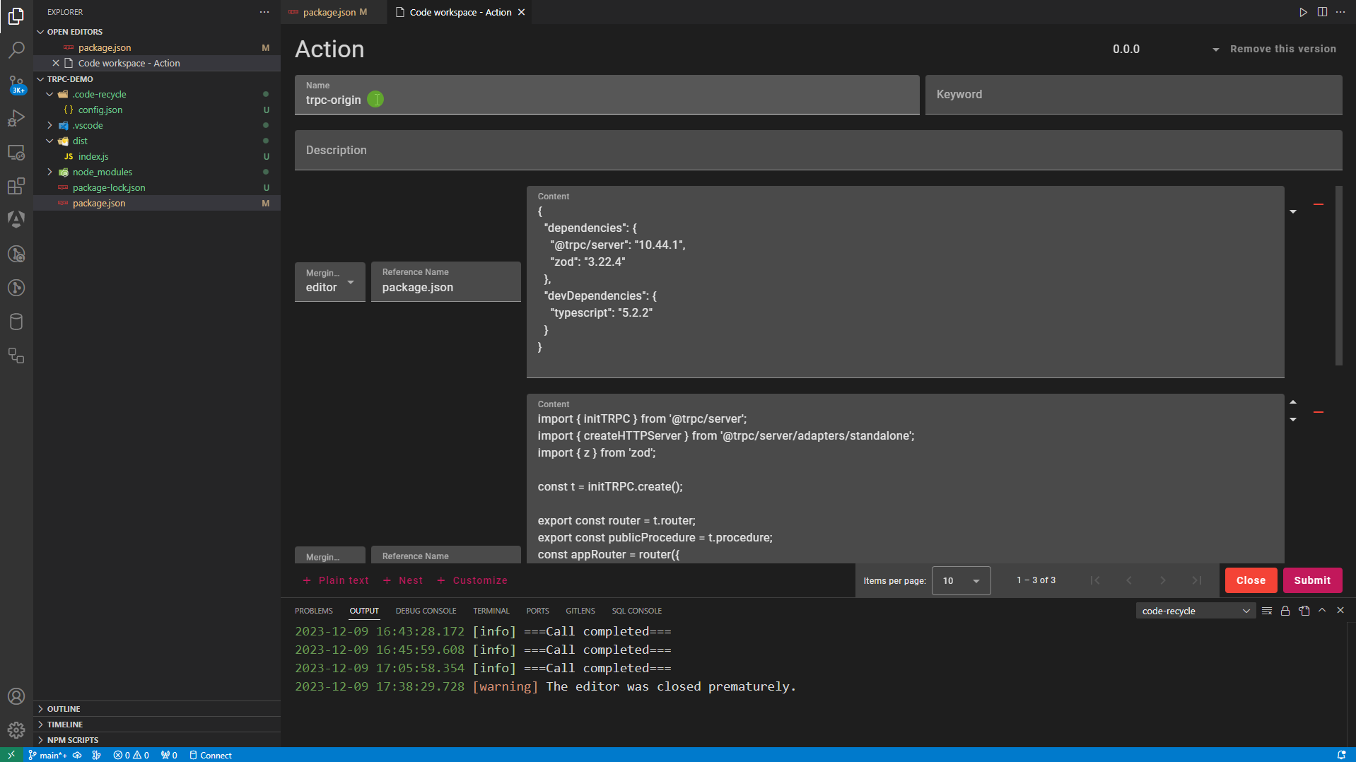
Task: Expand the OUTLINE section
Action: (64, 709)
